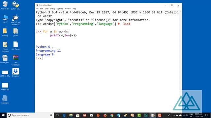Launch Firefox from taskbar
This screenshot has height=118, width=211.
[x=105, y=115]
